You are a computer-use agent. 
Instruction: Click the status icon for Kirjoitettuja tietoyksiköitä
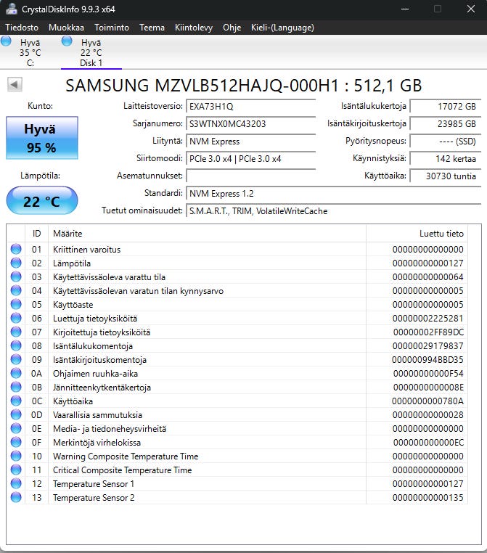(16, 332)
